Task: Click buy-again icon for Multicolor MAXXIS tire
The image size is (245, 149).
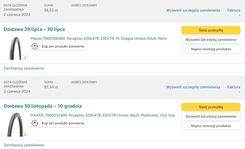Action: point(35,123)
